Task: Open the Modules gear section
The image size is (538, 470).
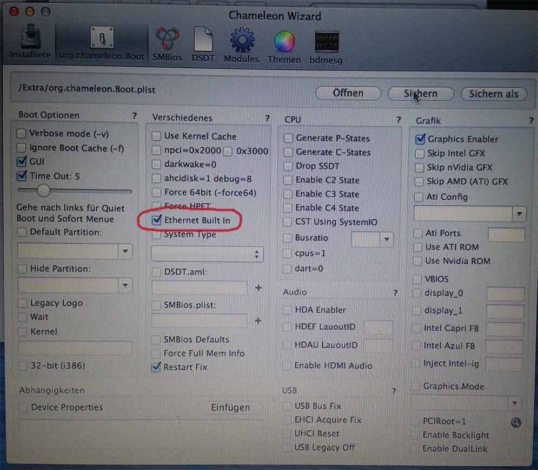Action: coord(242,45)
